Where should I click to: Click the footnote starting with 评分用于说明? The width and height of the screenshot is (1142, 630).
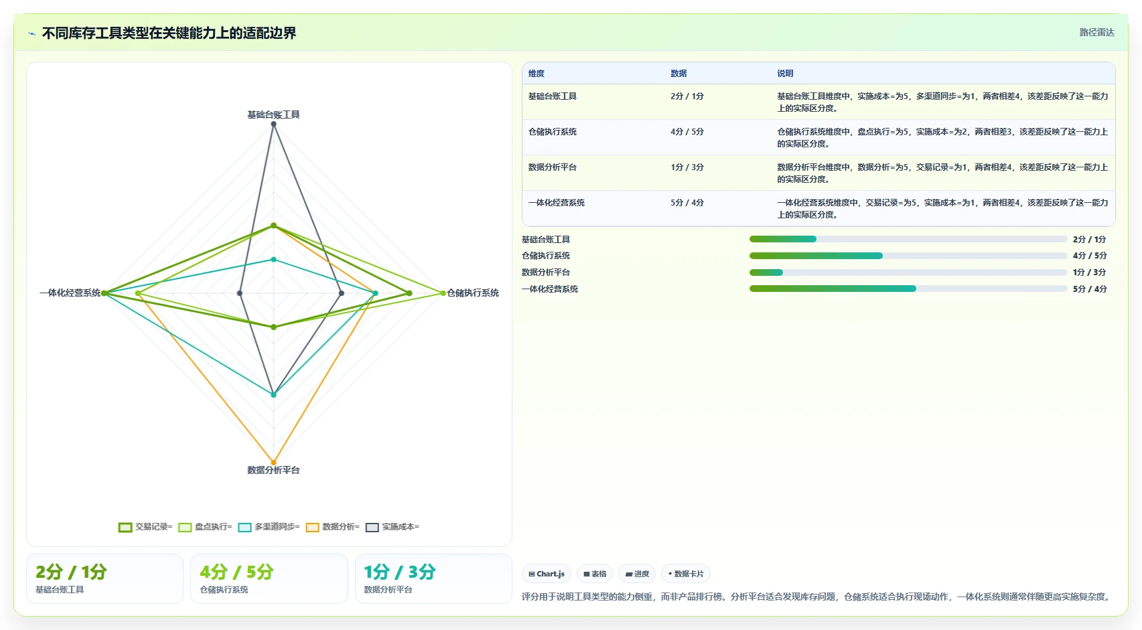817,597
